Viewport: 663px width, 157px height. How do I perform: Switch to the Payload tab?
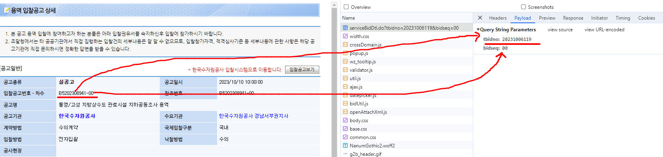(523, 18)
